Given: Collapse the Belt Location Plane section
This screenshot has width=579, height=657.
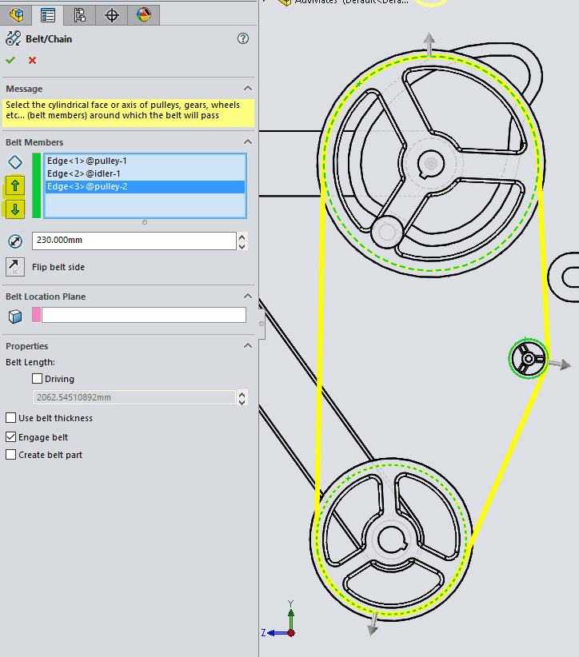Looking at the screenshot, I should click(248, 297).
